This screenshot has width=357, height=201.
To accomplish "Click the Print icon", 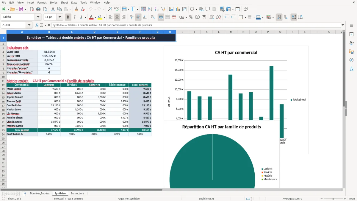I will (x=38, y=9).
